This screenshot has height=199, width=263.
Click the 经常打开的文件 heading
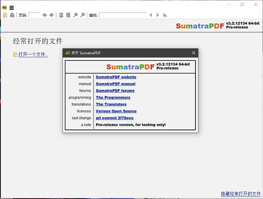click(38, 41)
